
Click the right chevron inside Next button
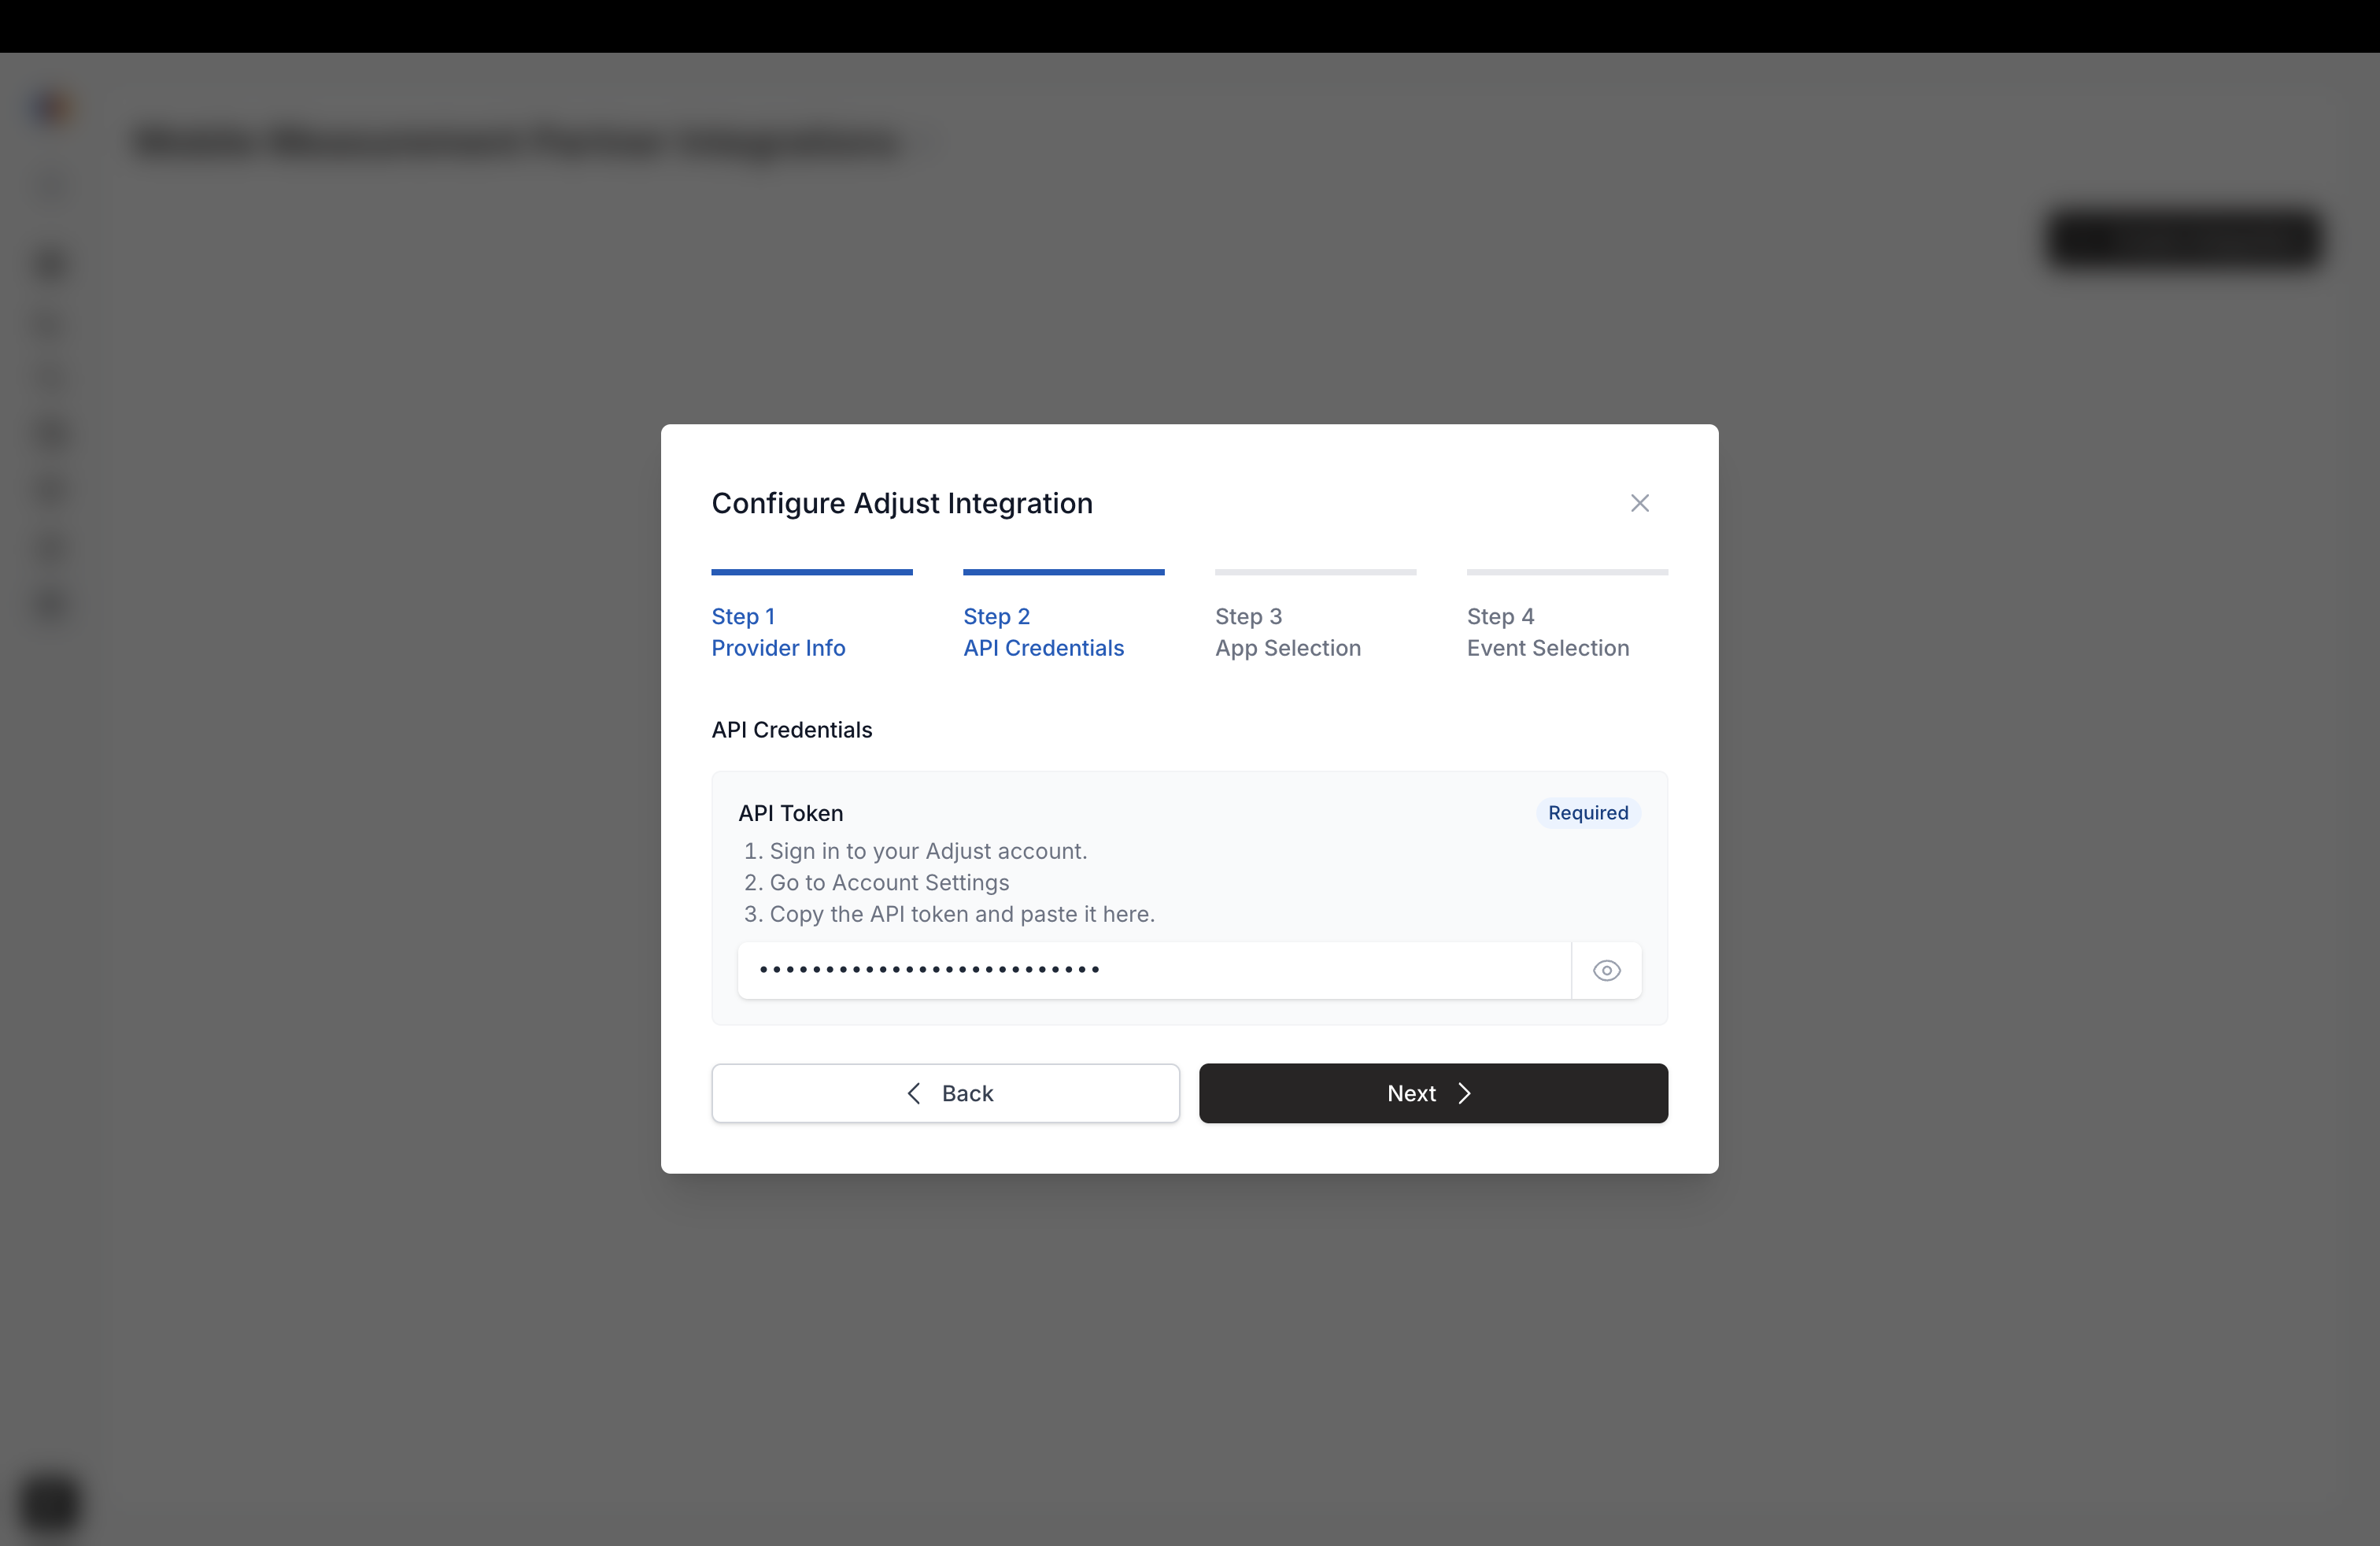(x=1464, y=1093)
